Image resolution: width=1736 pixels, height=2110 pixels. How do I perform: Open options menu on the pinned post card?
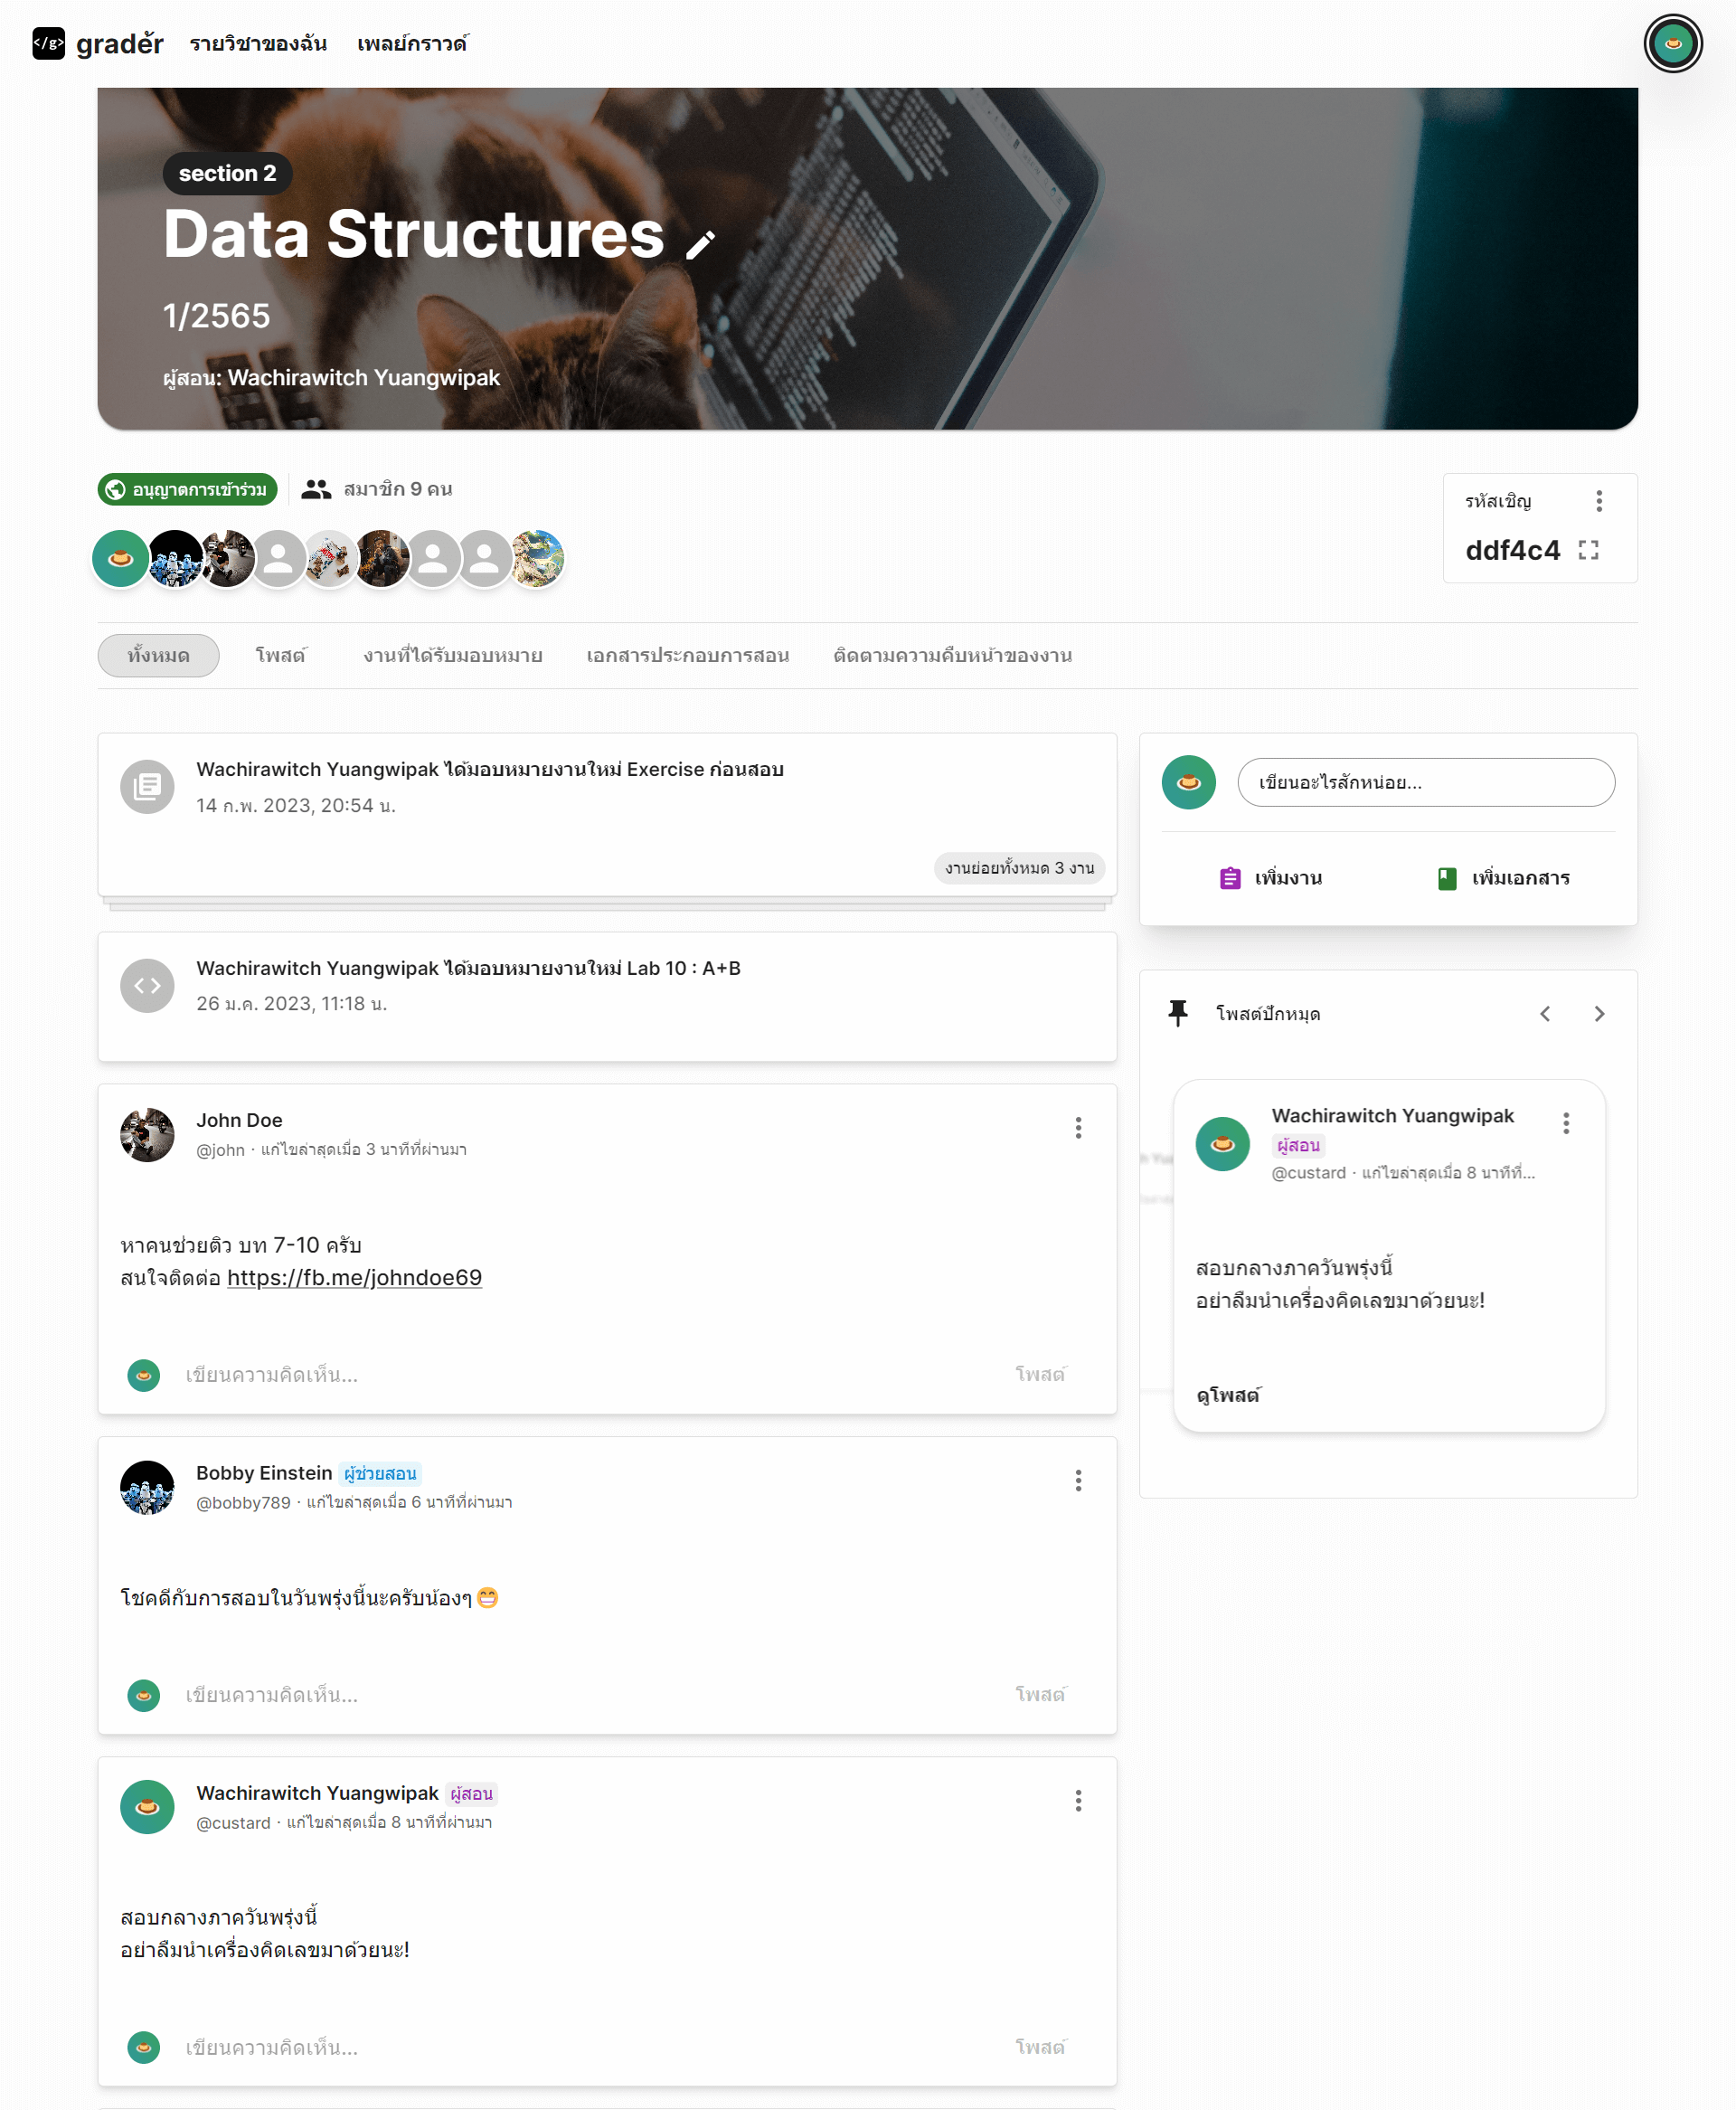coord(1565,1123)
